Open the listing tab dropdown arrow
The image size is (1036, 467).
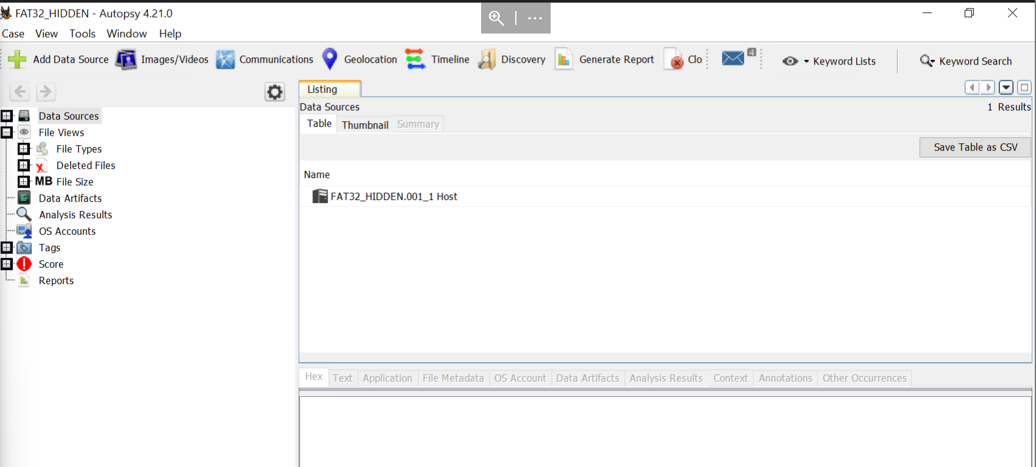point(1007,88)
